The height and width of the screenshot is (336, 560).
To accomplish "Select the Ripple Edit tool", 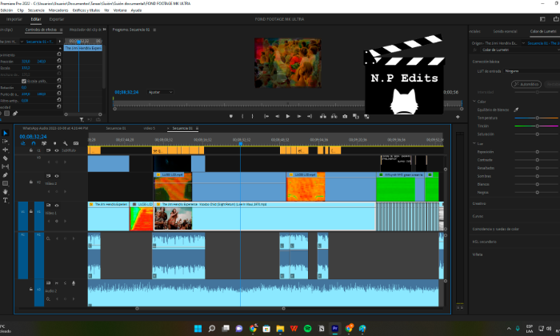I will pos(6,150).
